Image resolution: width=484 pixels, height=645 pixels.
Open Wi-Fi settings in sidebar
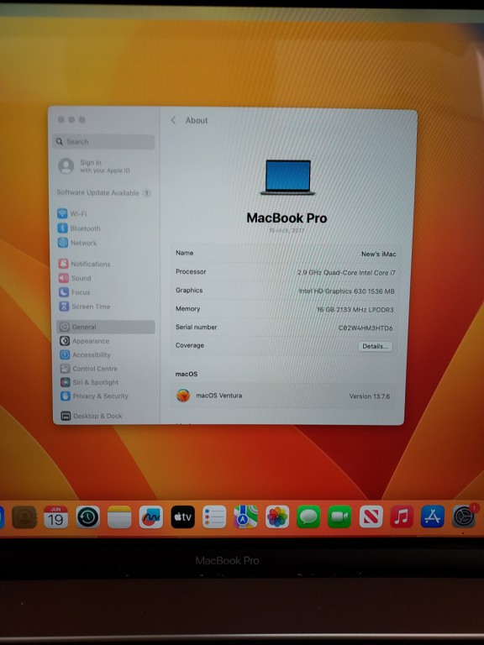[72, 213]
